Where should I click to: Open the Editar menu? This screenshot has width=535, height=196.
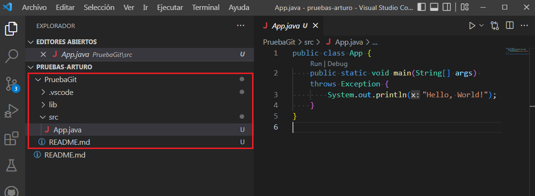pyautogui.click(x=66, y=7)
